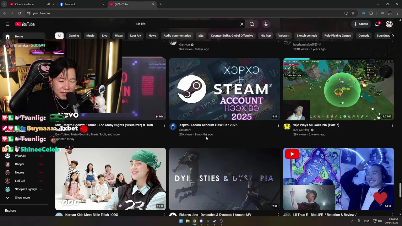Select the Counter-Strike: Global Offensive chip
Viewport: 402px width, 226px height.
[232, 35]
